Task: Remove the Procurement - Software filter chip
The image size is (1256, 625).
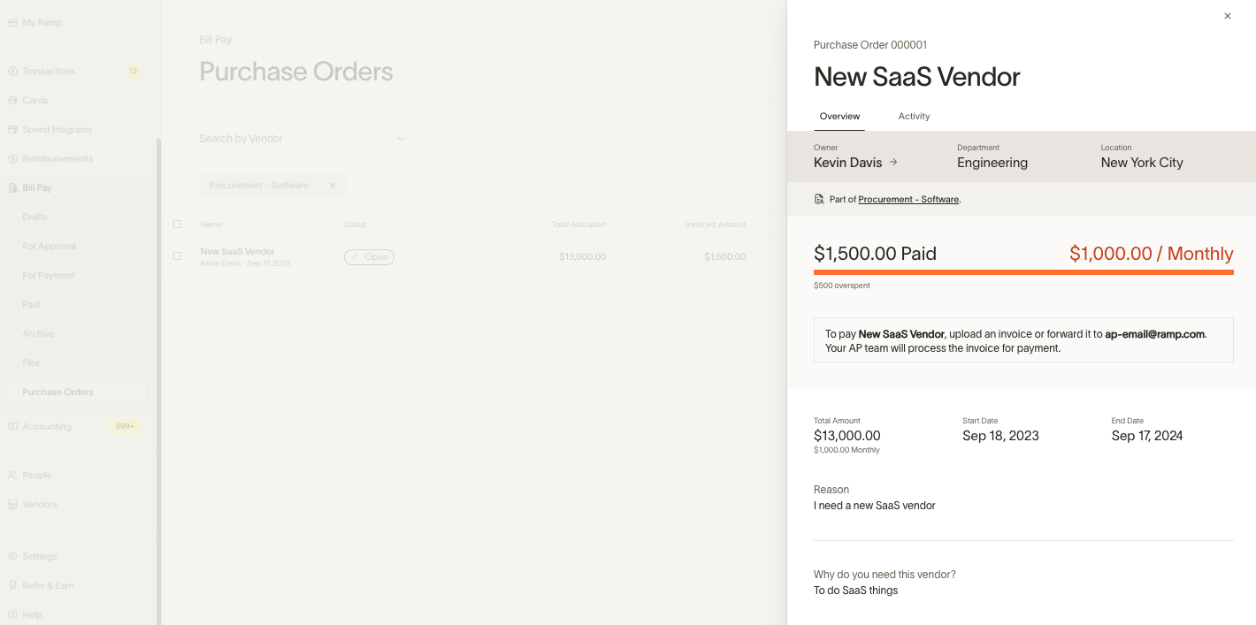Action: coord(333,186)
